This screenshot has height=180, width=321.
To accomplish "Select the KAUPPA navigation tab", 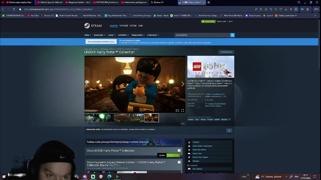I will [x=114, y=26].
